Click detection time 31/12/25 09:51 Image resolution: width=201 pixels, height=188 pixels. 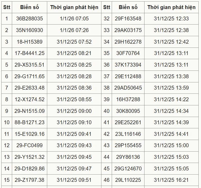(74, 180)
